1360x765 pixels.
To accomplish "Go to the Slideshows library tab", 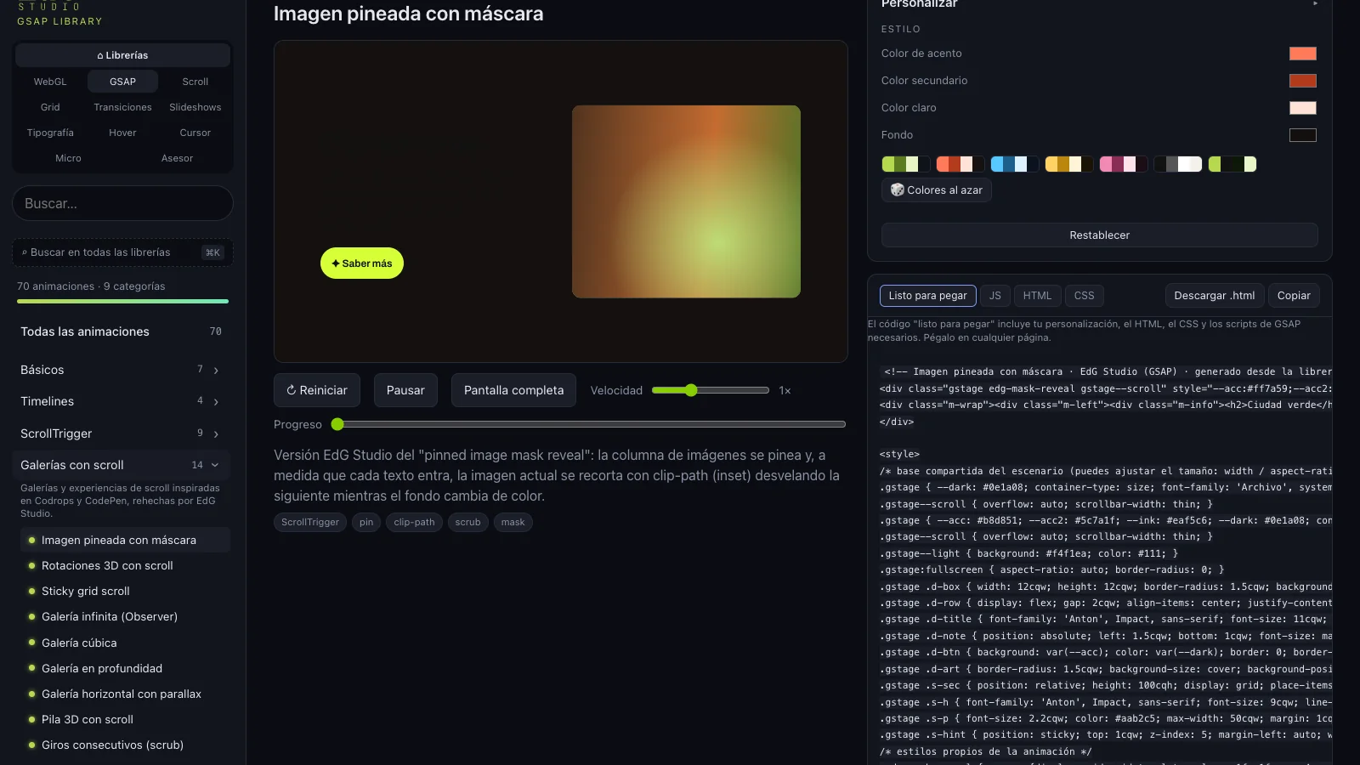I will point(195,107).
